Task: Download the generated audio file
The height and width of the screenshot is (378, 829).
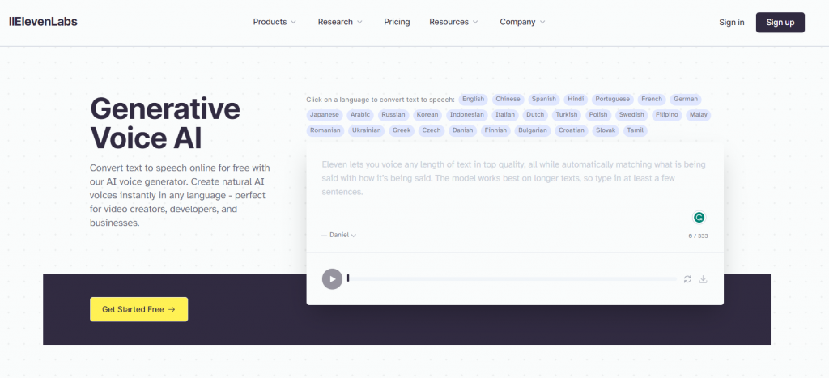Action: click(x=704, y=279)
